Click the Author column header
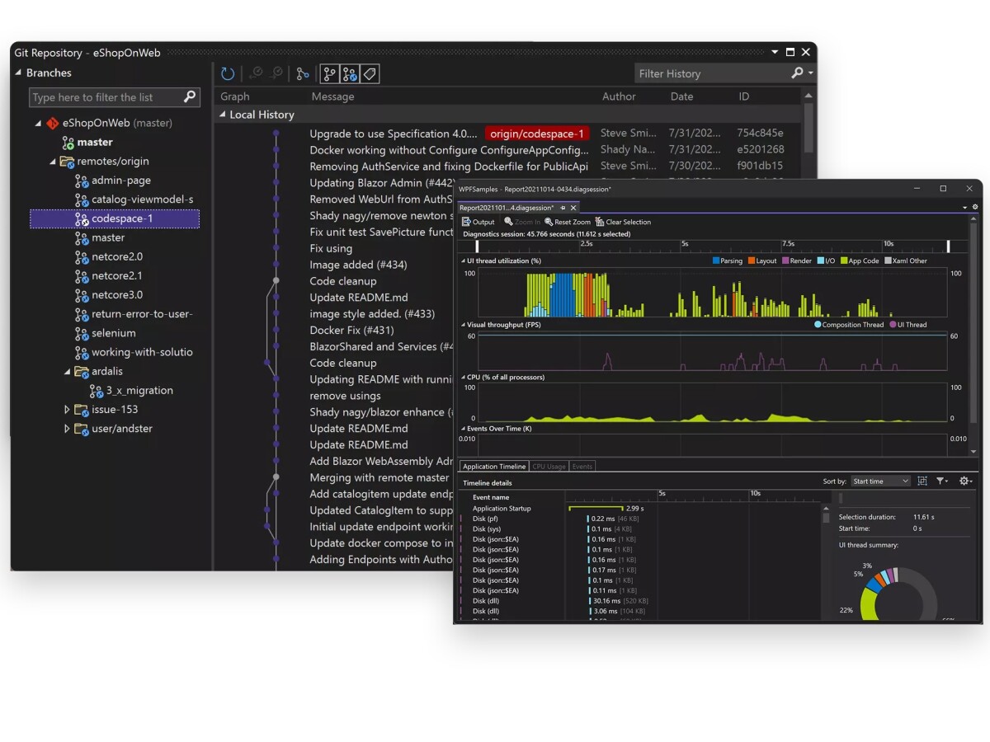990x742 pixels. coord(619,96)
